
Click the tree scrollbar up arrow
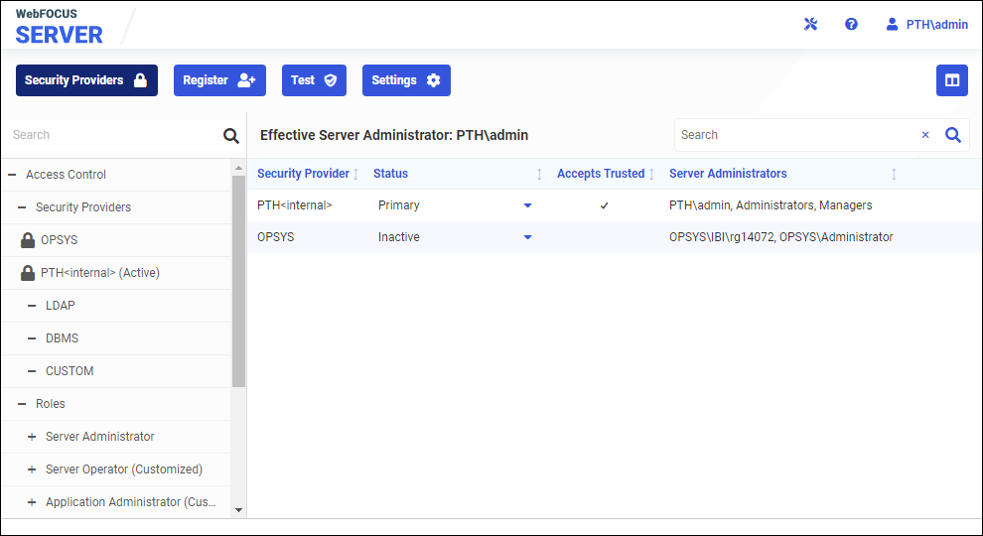(x=238, y=168)
